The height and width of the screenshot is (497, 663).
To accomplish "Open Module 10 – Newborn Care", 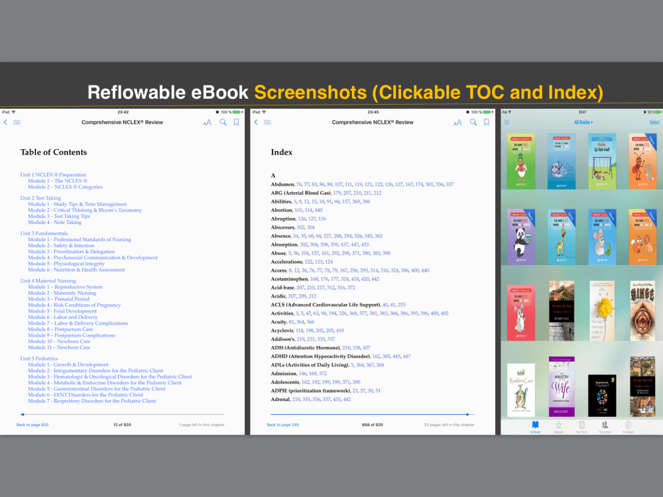I will click(59, 341).
